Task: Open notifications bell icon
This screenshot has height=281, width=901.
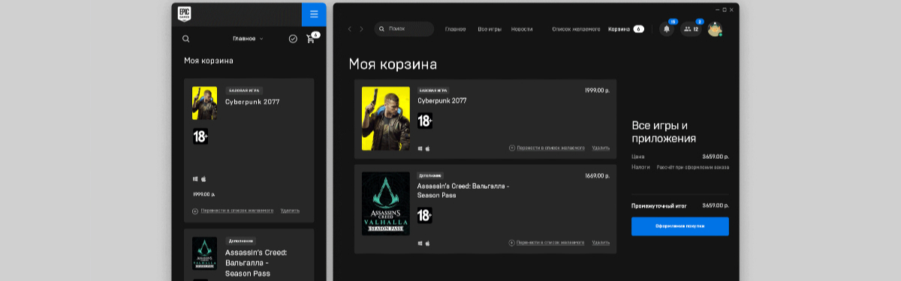Action: coord(667,29)
